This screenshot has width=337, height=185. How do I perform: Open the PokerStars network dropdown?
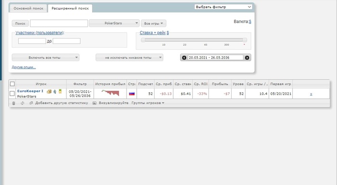pyautogui.click(x=114, y=23)
